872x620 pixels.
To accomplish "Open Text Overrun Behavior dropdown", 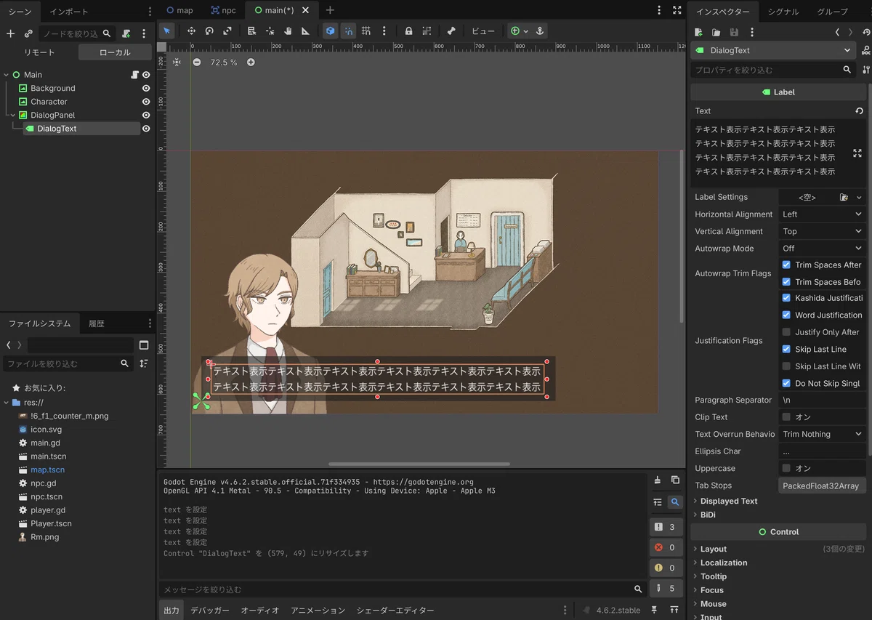I will point(822,434).
